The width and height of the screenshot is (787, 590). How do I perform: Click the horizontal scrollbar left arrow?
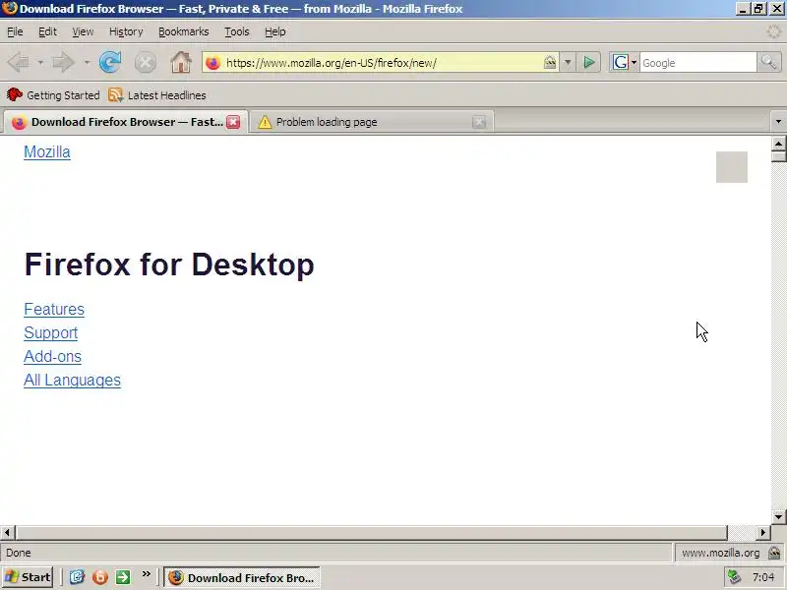[x=8, y=532]
